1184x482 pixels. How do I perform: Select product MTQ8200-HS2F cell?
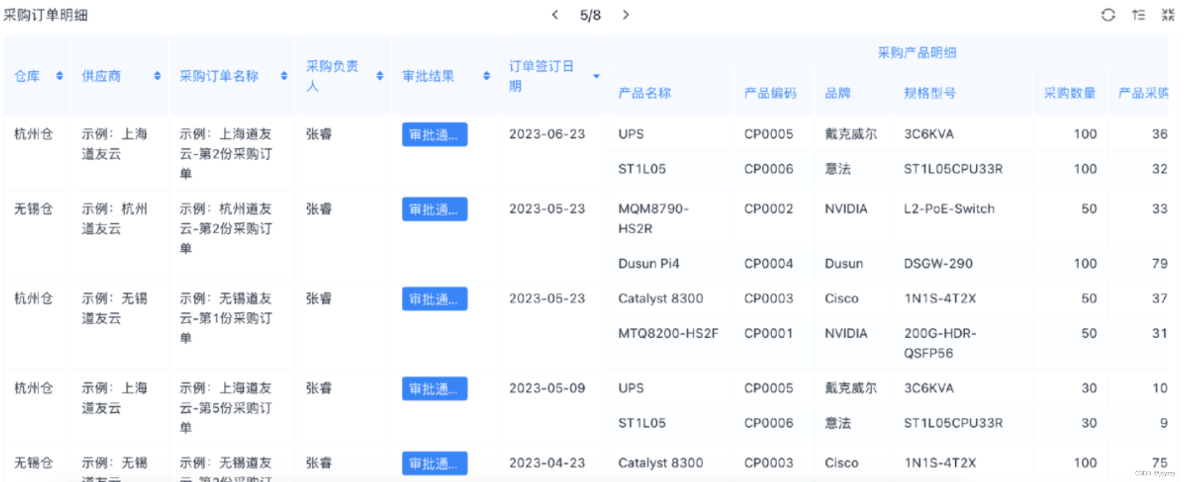click(668, 333)
